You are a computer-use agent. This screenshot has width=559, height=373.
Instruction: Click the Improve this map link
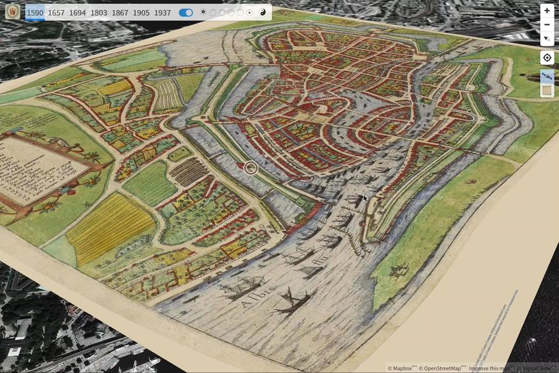pos(489,368)
